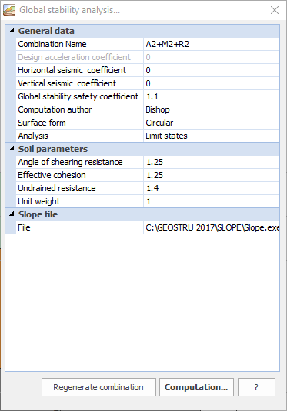Open the Computation... button
This screenshot has width=287, height=411.
pos(196,387)
